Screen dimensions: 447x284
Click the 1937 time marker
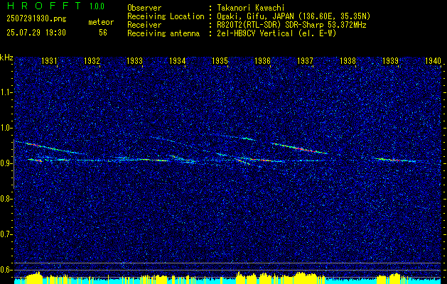[x=305, y=60]
